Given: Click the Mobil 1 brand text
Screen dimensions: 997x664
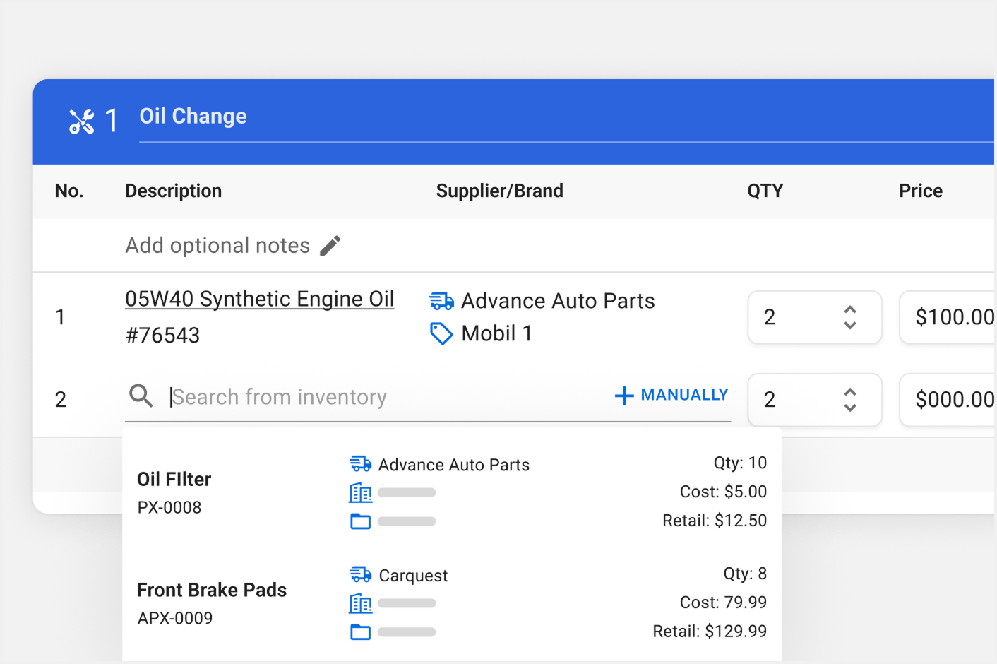Looking at the screenshot, I should click(x=496, y=333).
